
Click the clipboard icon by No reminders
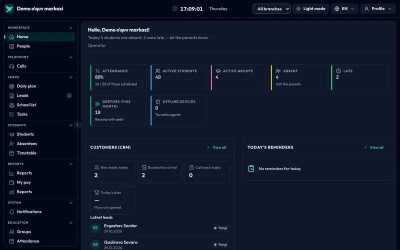click(251, 168)
